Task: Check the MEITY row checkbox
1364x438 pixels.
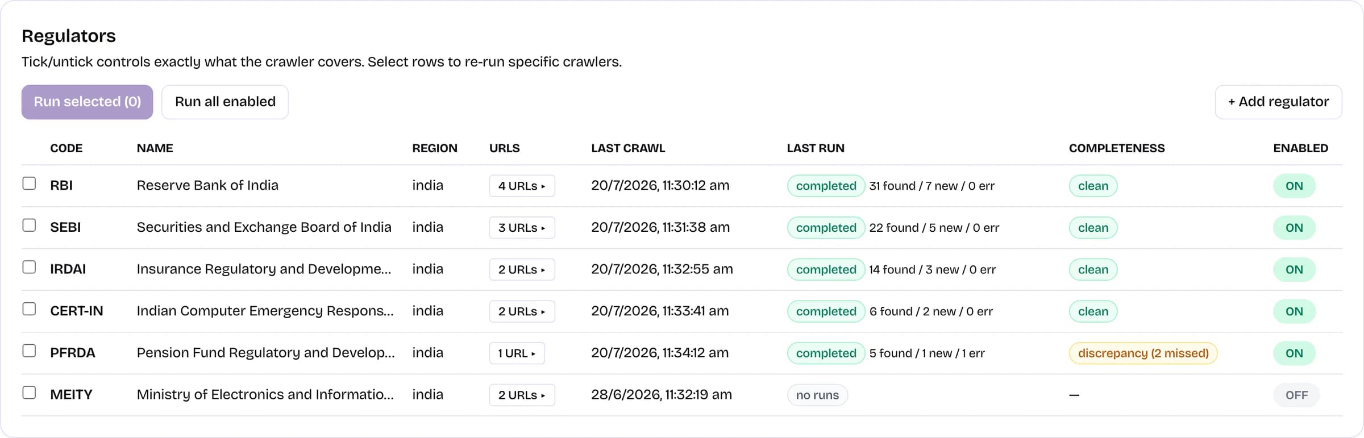Action: [29, 393]
